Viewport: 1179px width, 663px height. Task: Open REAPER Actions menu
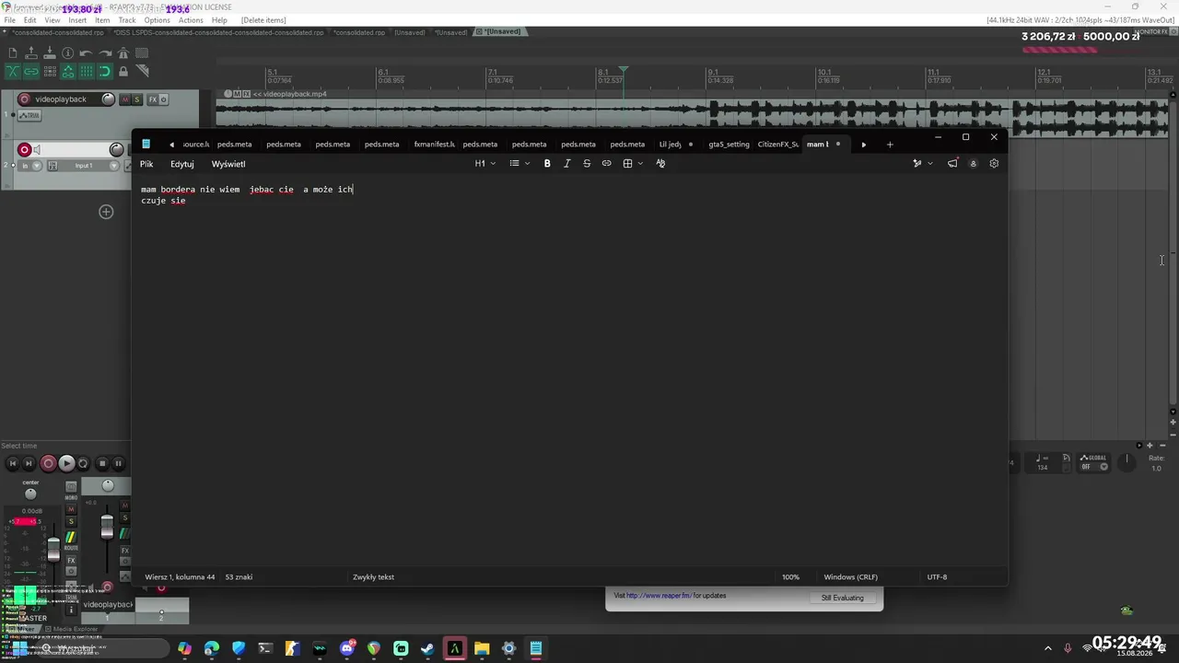pyautogui.click(x=191, y=19)
